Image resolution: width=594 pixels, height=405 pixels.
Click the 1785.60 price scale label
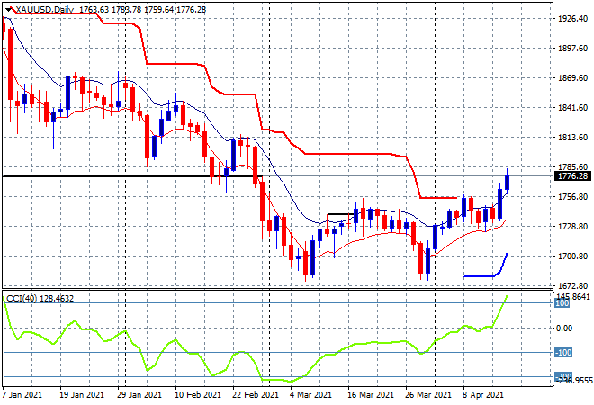(572, 166)
